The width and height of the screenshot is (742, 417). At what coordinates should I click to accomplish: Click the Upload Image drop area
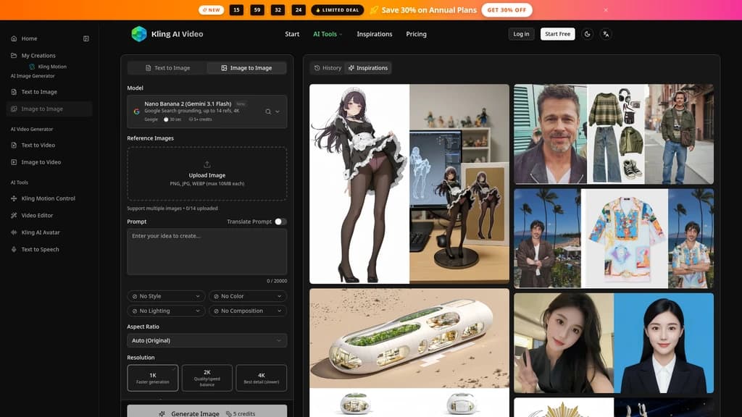point(207,174)
